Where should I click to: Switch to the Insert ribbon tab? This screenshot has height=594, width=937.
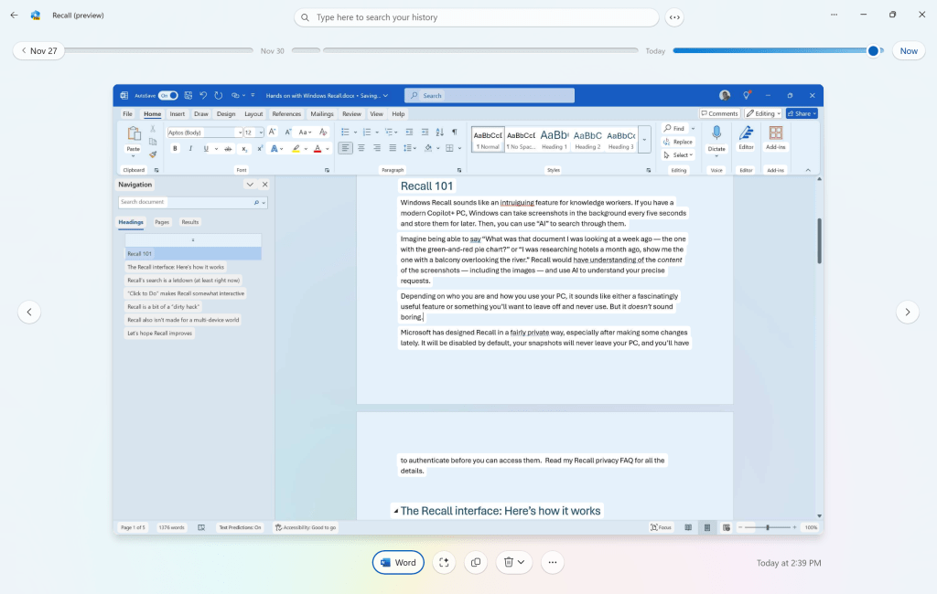[177, 114]
